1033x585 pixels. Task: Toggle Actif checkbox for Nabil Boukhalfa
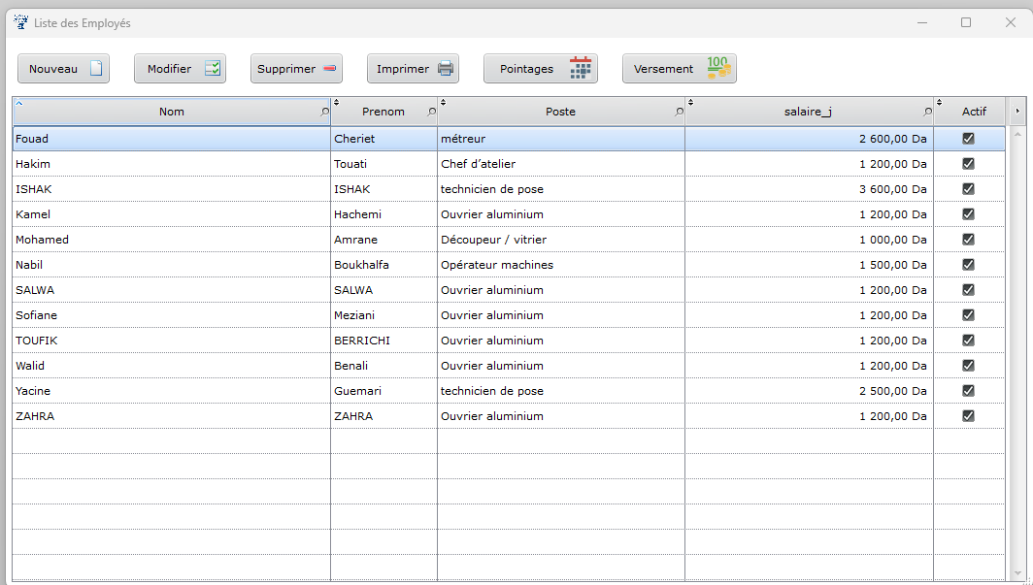point(968,265)
